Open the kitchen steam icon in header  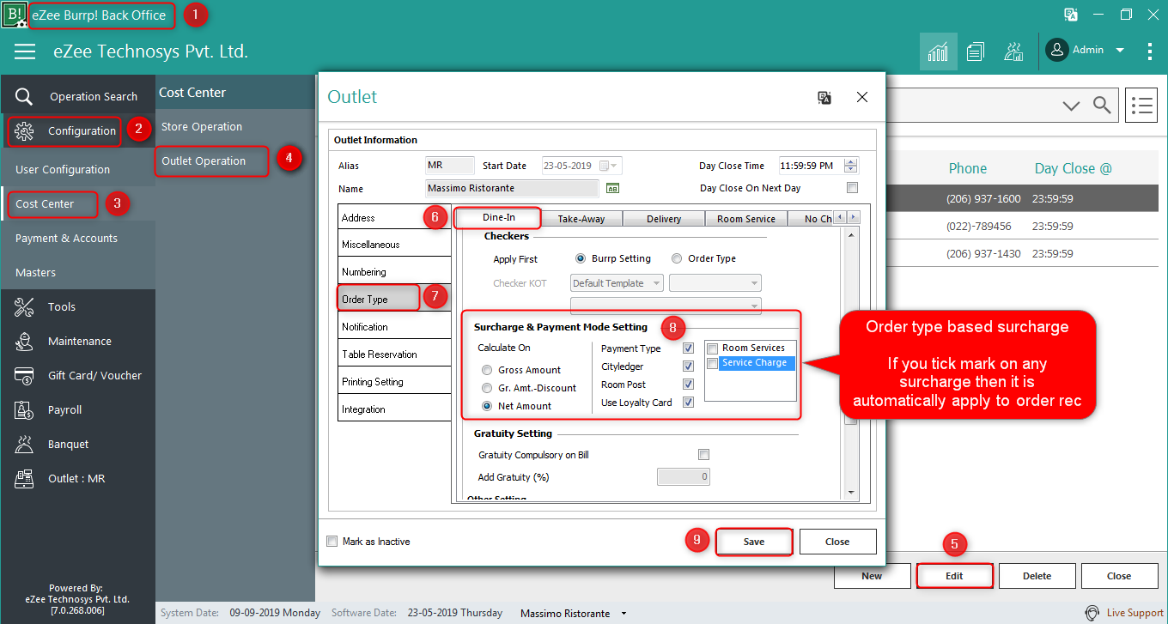pyautogui.click(x=1013, y=51)
